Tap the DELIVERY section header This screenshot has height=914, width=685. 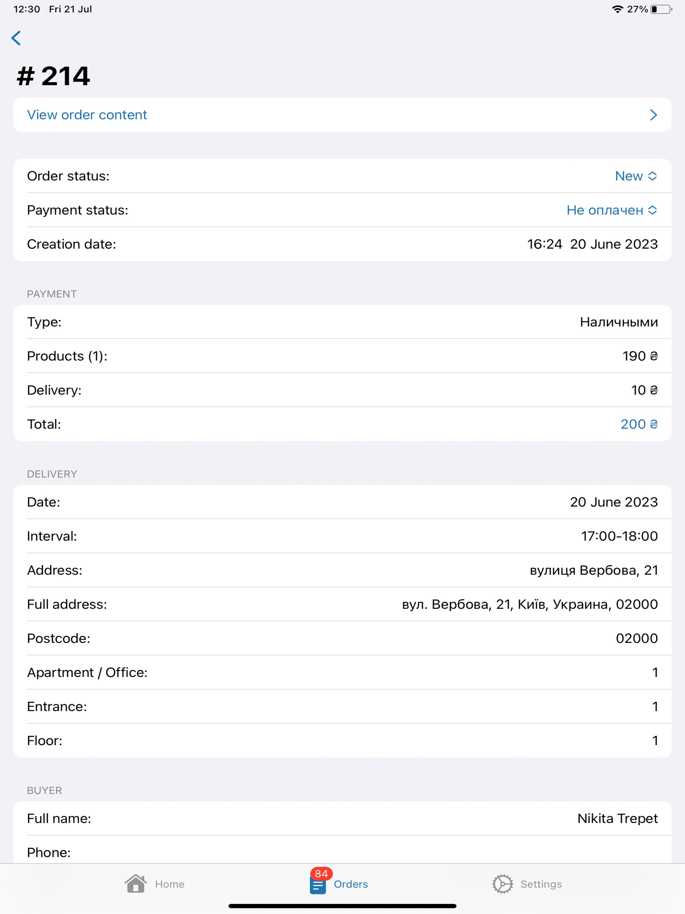52,474
